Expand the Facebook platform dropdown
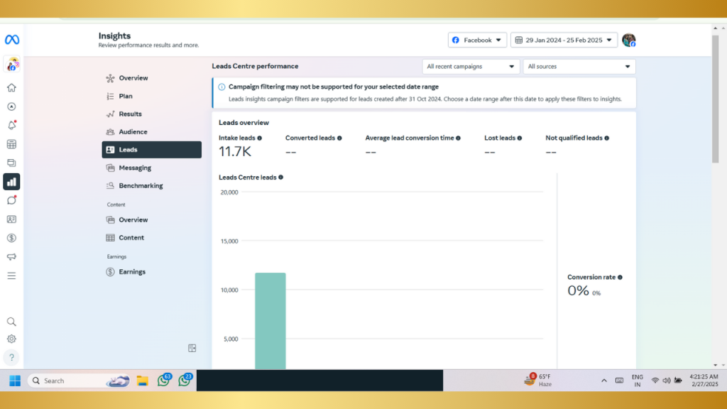This screenshot has width=727, height=409. click(477, 40)
